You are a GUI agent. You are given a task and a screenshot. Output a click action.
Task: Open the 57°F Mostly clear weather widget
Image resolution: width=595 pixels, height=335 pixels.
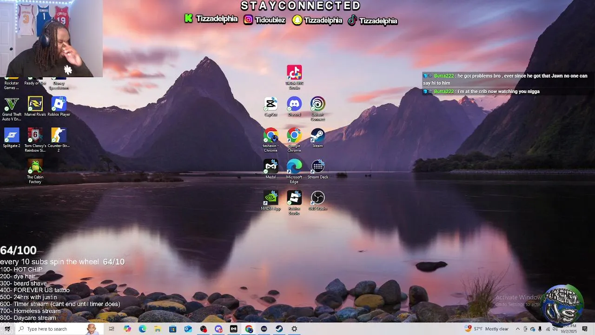pyautogui.click(x=487, y=329)
